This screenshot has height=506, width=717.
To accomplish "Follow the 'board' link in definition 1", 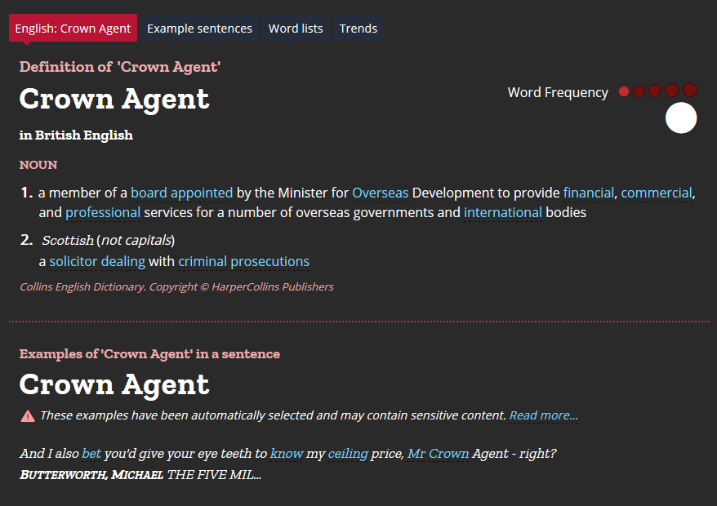I will (x=149, y=193).
